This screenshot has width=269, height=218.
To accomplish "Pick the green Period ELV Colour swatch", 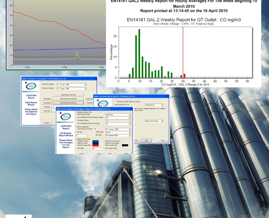I will 96,141.
